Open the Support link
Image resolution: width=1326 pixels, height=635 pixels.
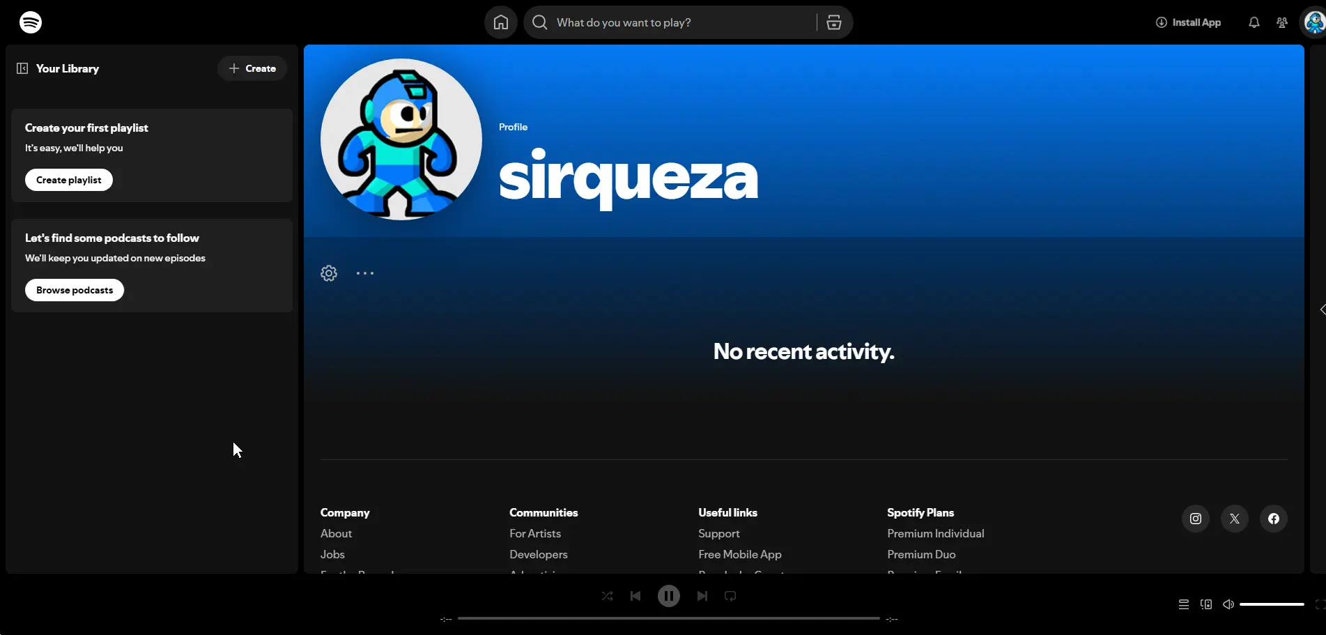(719, 533)
